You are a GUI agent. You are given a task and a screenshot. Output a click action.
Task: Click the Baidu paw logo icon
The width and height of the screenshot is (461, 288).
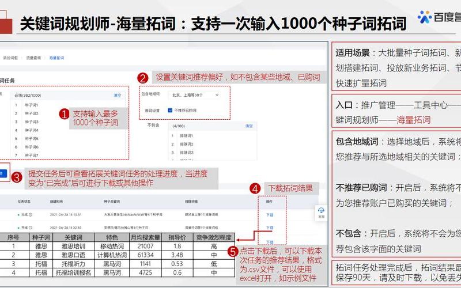tap(425, 17)
